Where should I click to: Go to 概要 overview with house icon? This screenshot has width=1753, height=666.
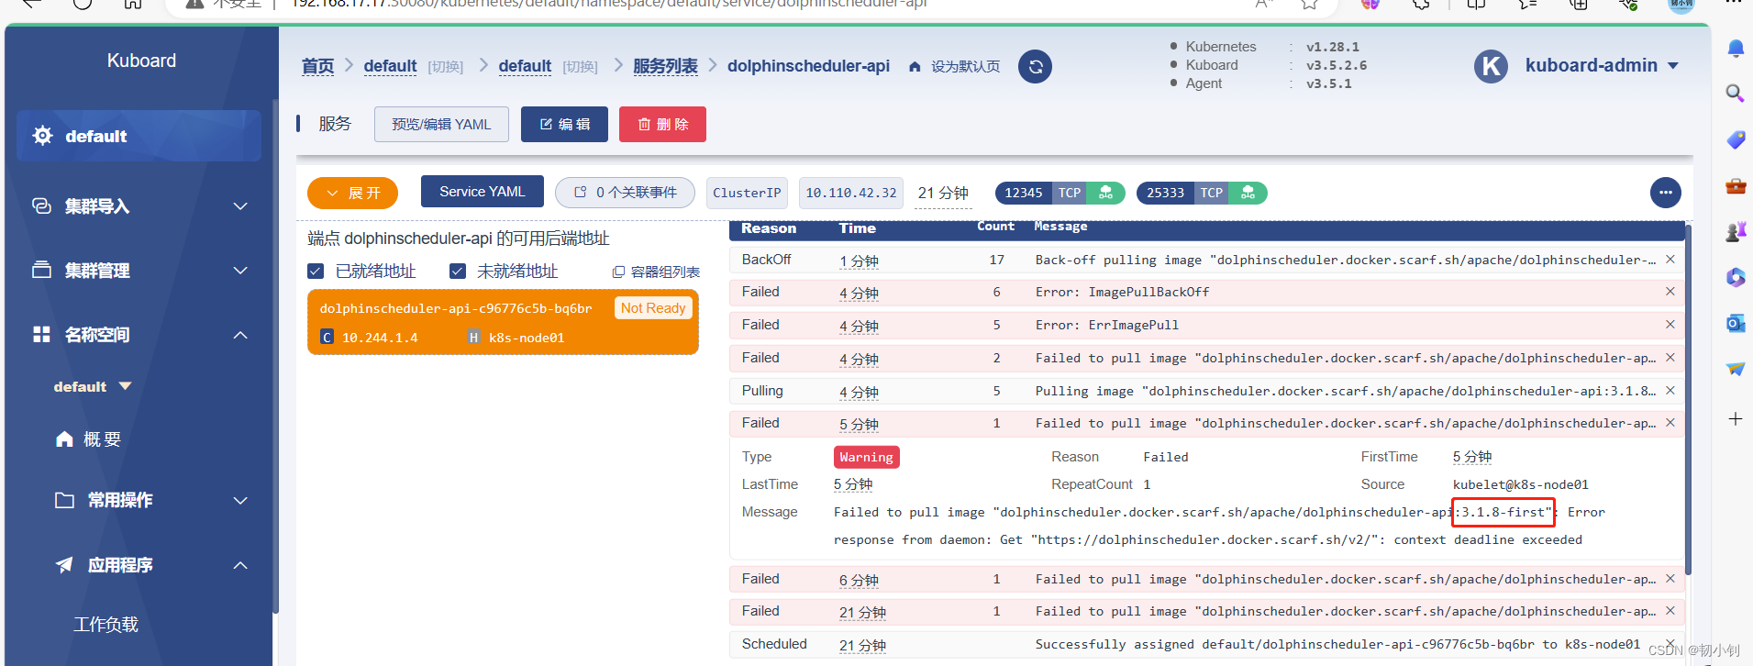[64, 439]
